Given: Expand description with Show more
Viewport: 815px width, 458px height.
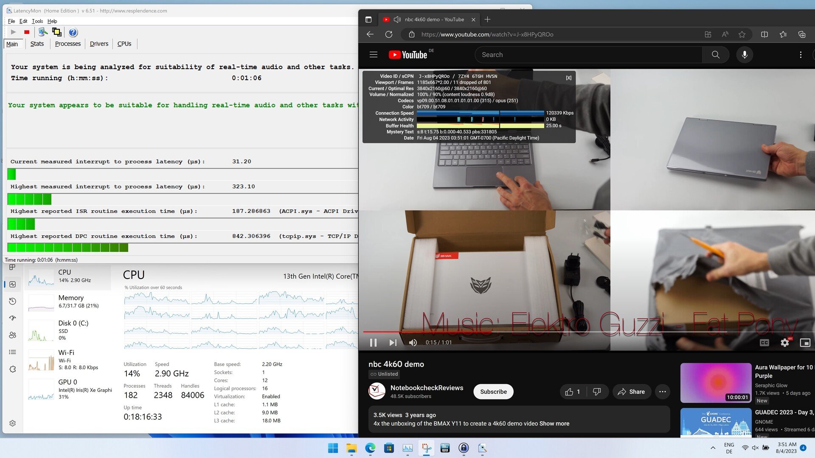Looking at the screenshot, I should pos(554,424).
